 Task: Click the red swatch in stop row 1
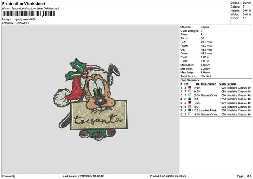(x=190, y=87)
